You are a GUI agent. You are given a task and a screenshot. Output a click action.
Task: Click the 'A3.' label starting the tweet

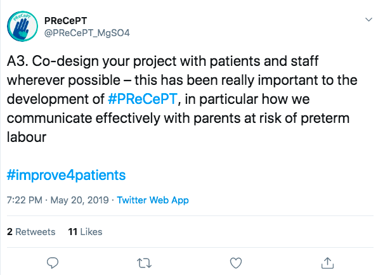pyautogui.click(x=18, y=61)
